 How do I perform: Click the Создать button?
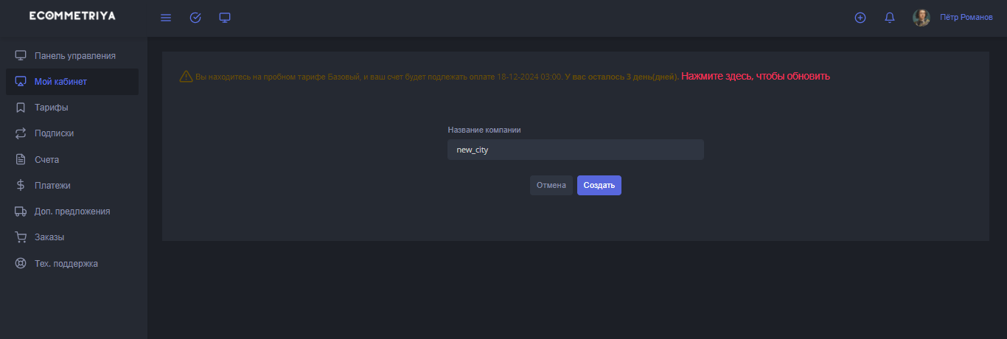point(599,186)
